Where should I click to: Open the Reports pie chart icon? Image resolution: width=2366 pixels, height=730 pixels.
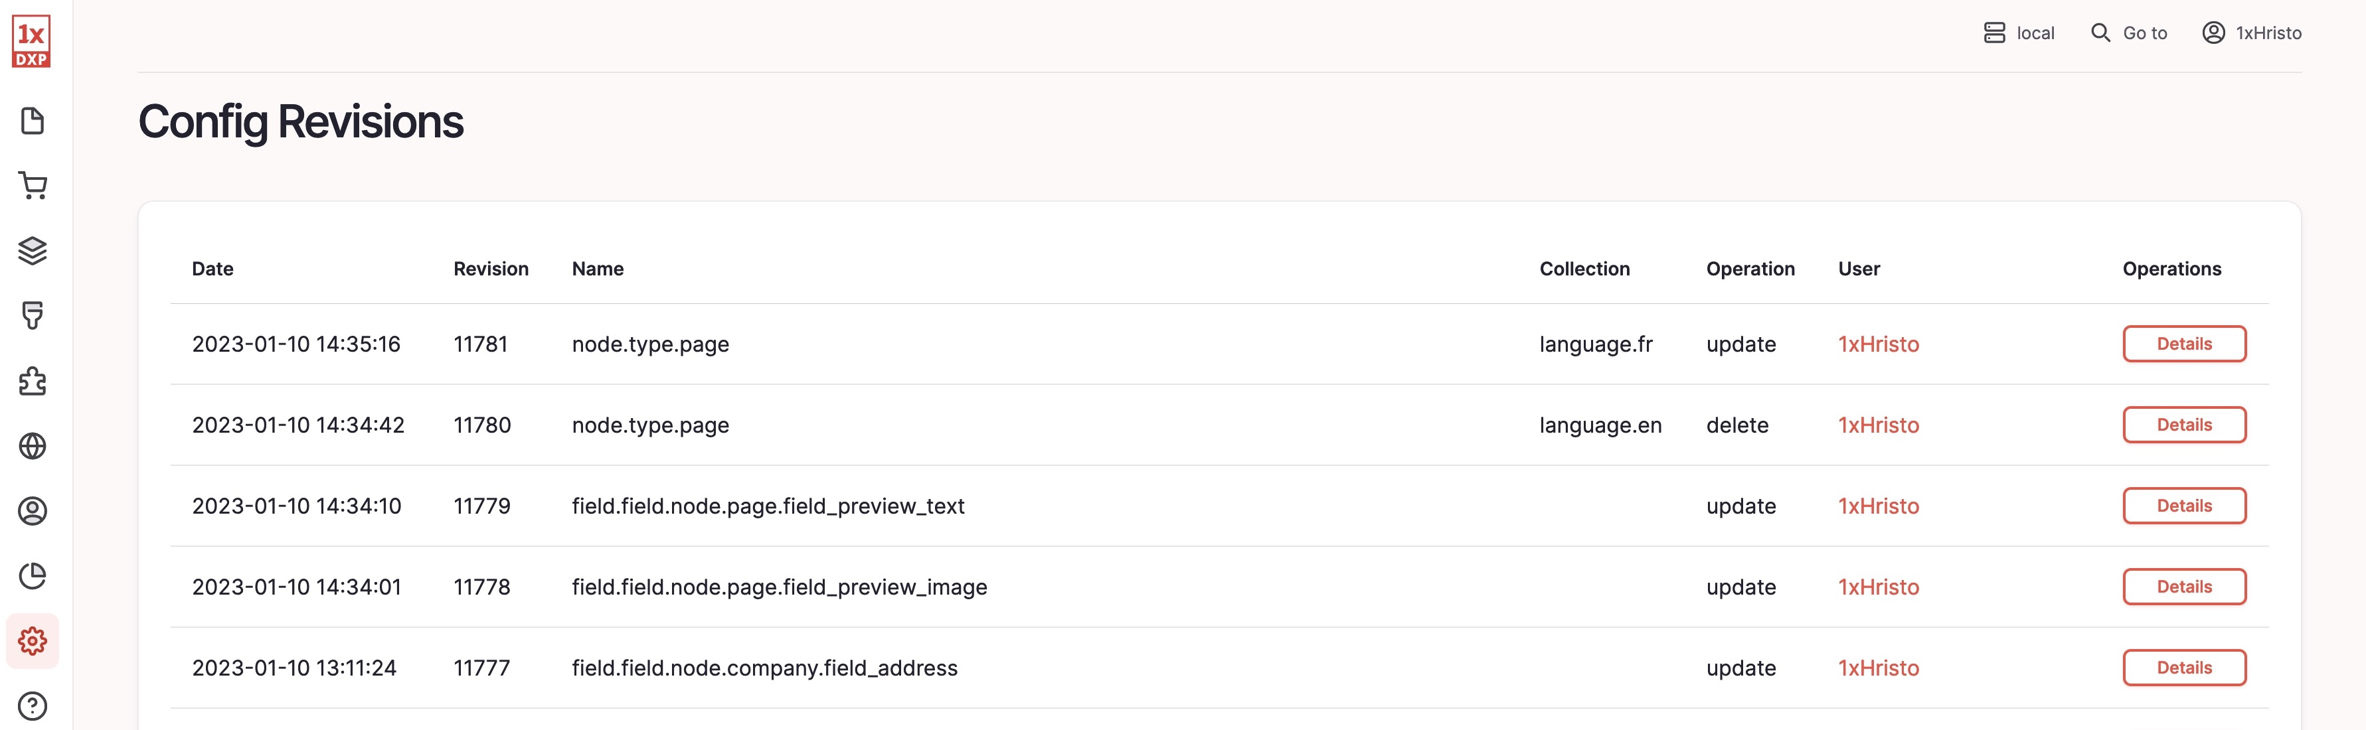pyautogui.click(x=32, y=576)
